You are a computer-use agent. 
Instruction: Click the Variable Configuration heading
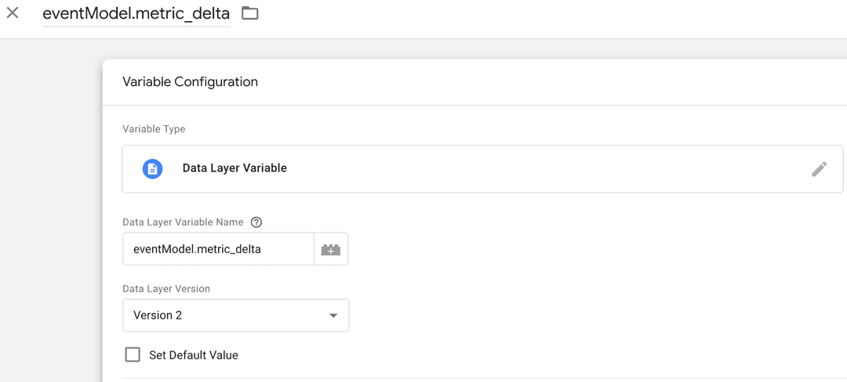click(x=191, y=81)
